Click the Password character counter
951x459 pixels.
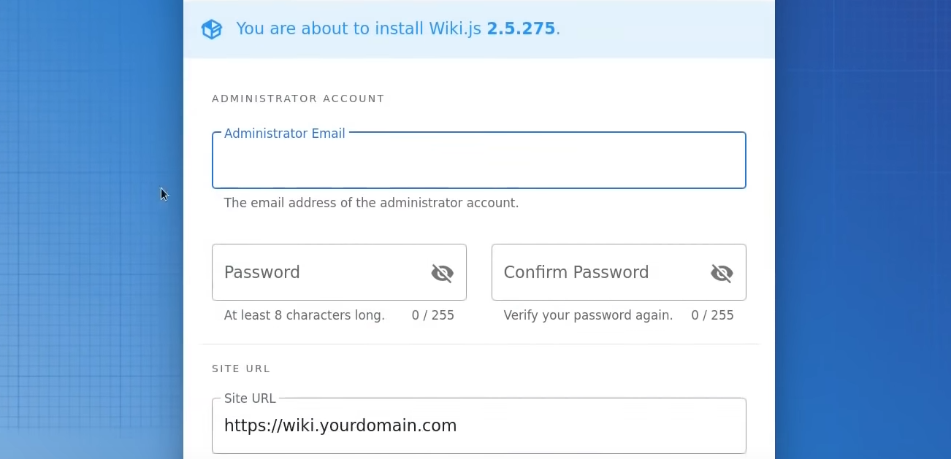click(x=432, y=315)
